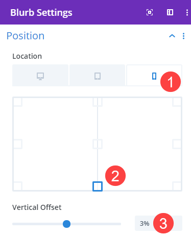Collapse the Position section chevron
The height and width of the screenshot is (237, 191).
click(172, 36)
